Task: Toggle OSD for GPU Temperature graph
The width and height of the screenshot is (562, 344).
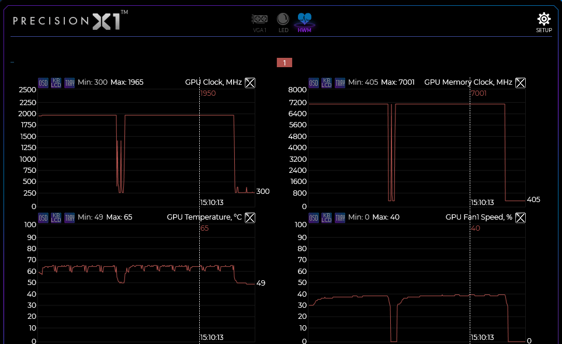Action: (43, 217)
